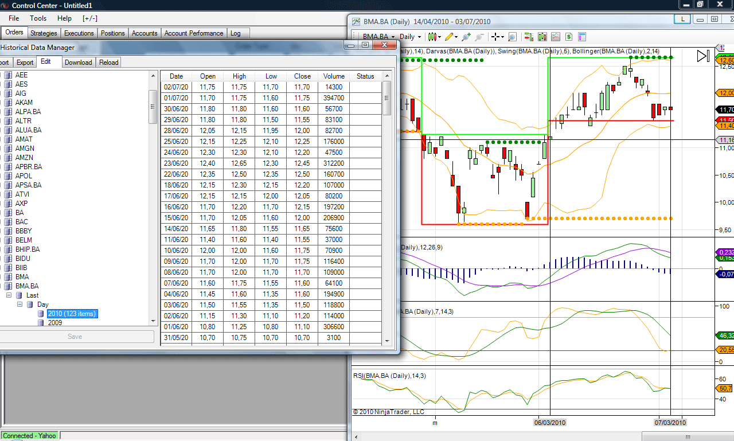
Task: Click the volume cell showing 394700
Action: tap(334, 98)
